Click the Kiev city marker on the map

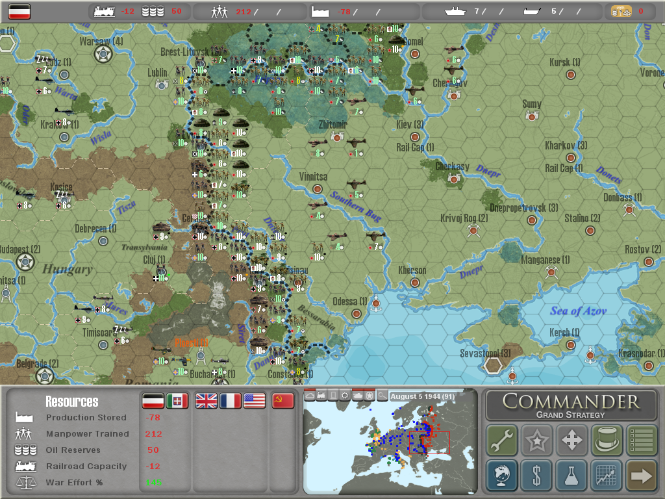pyautogui.click(x=415, y=137)
